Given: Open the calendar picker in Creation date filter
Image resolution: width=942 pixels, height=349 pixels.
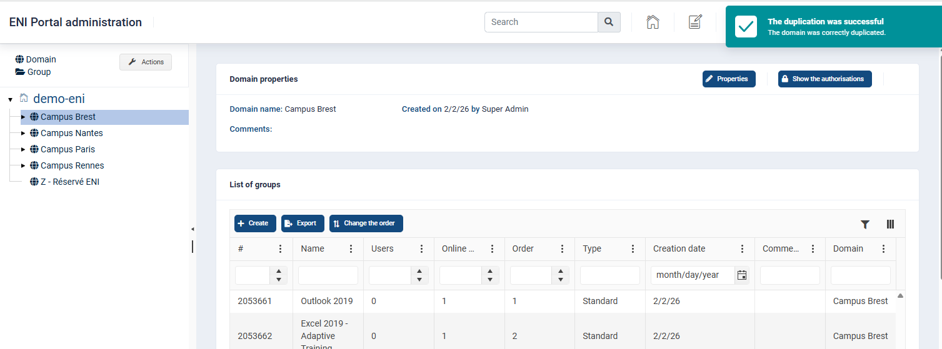Looking at the screenshot, I should point(742,275).
